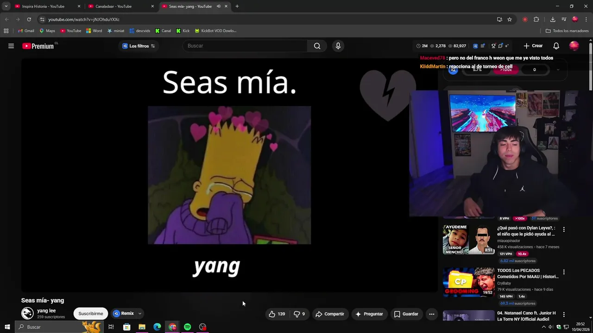Click the Compartir share button
Viewport: 593px width, 333px height.
[x=330, y=314]
